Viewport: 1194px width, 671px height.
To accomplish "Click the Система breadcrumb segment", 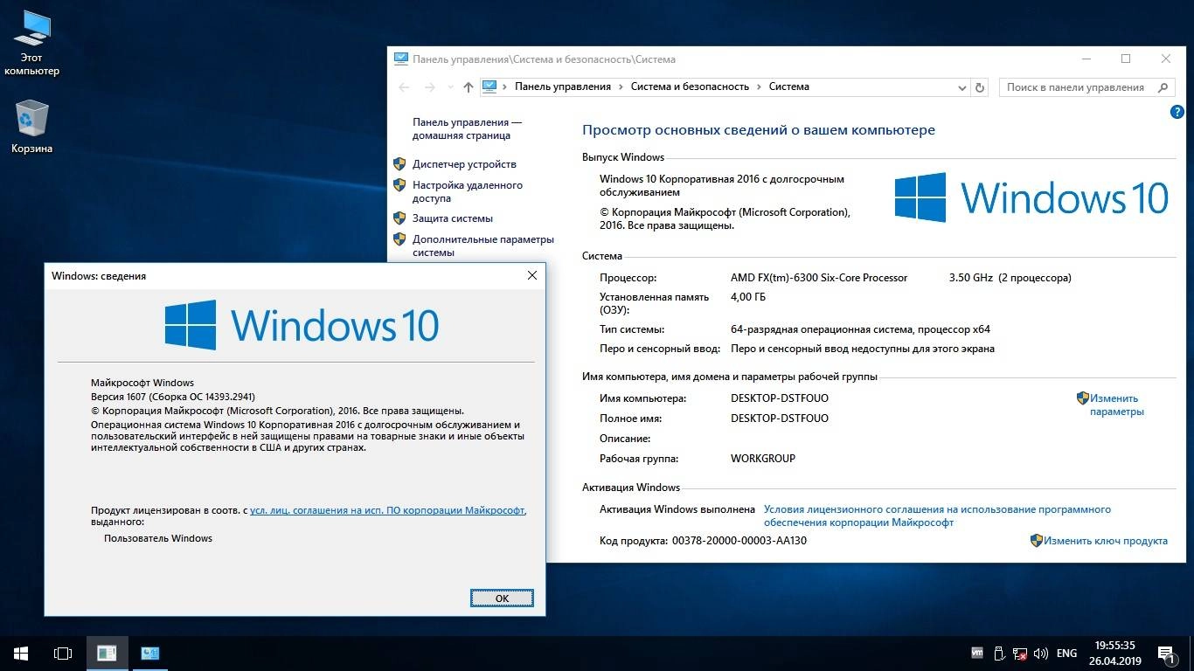I will click(x=789, y=86).
